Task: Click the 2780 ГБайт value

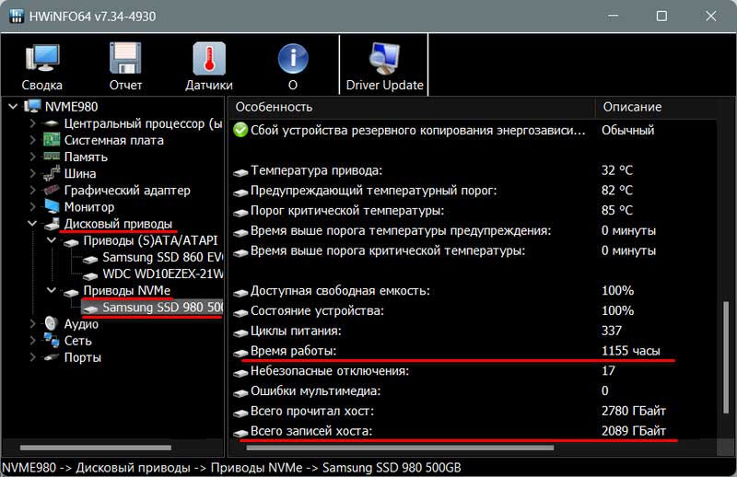Action: [x=634, y=411]
